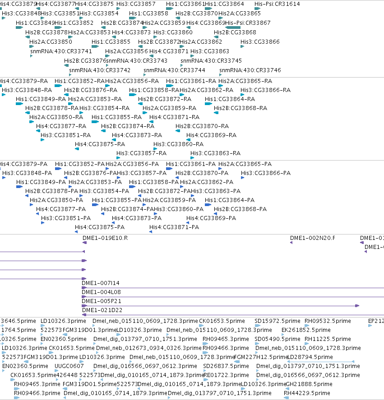Click EST label RE01722.3prime

226,375
